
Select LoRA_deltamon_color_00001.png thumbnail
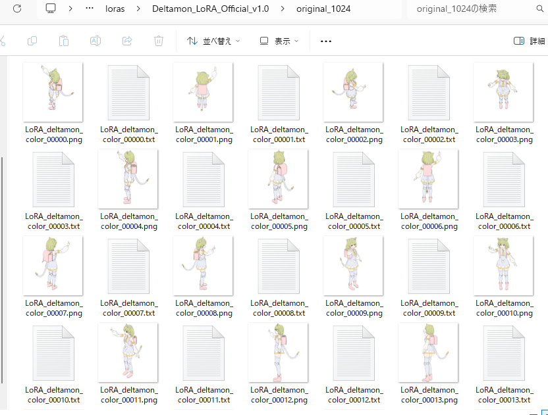click(203, 92)
